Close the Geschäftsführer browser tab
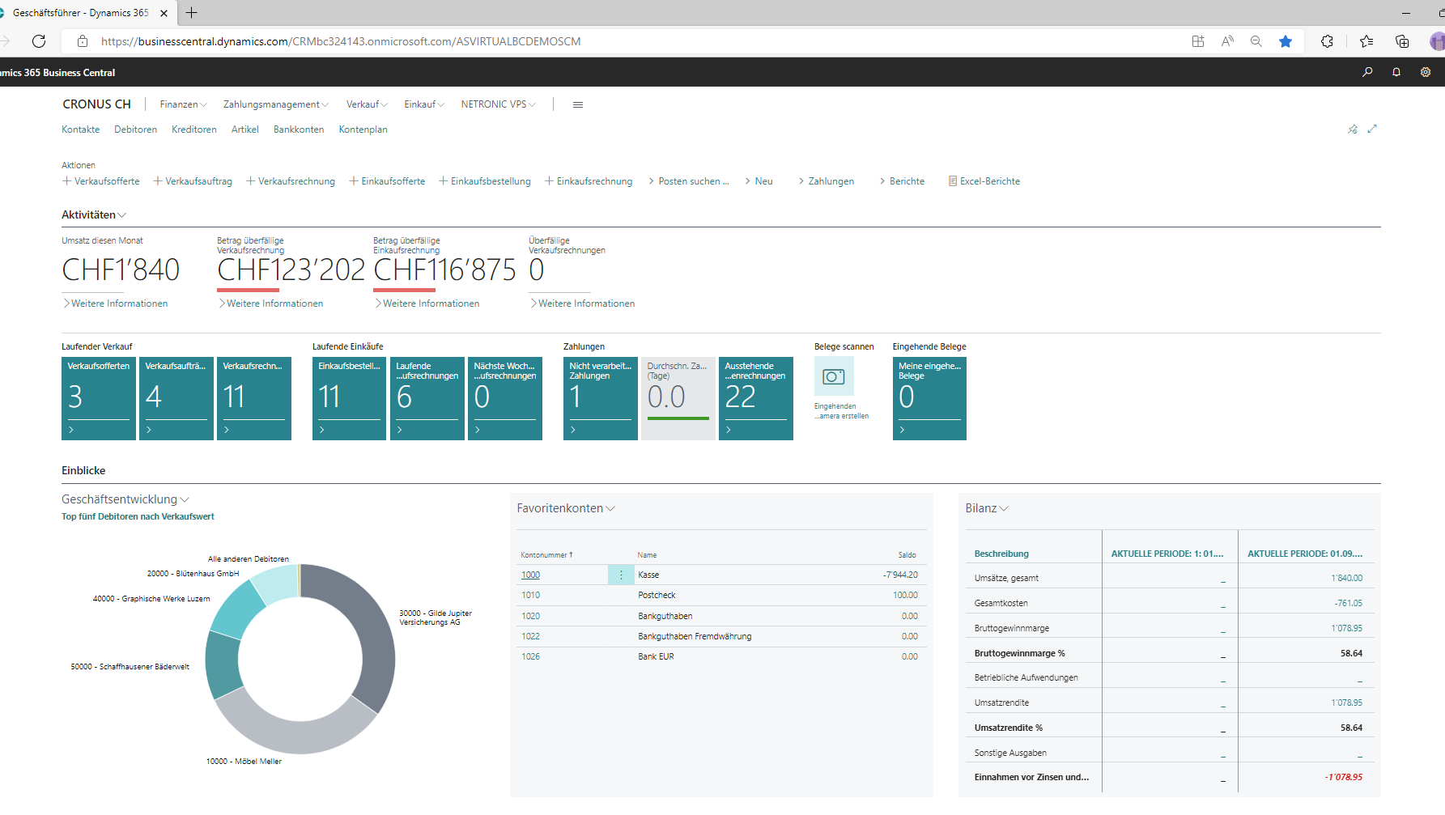This screenshot has width=1445, height=815. point(164,13)
